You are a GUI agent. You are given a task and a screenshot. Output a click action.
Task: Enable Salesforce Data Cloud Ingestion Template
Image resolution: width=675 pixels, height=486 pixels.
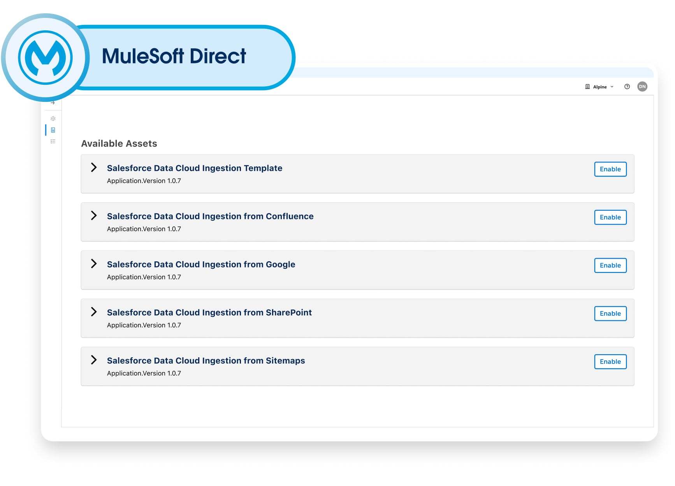[610, 169]
